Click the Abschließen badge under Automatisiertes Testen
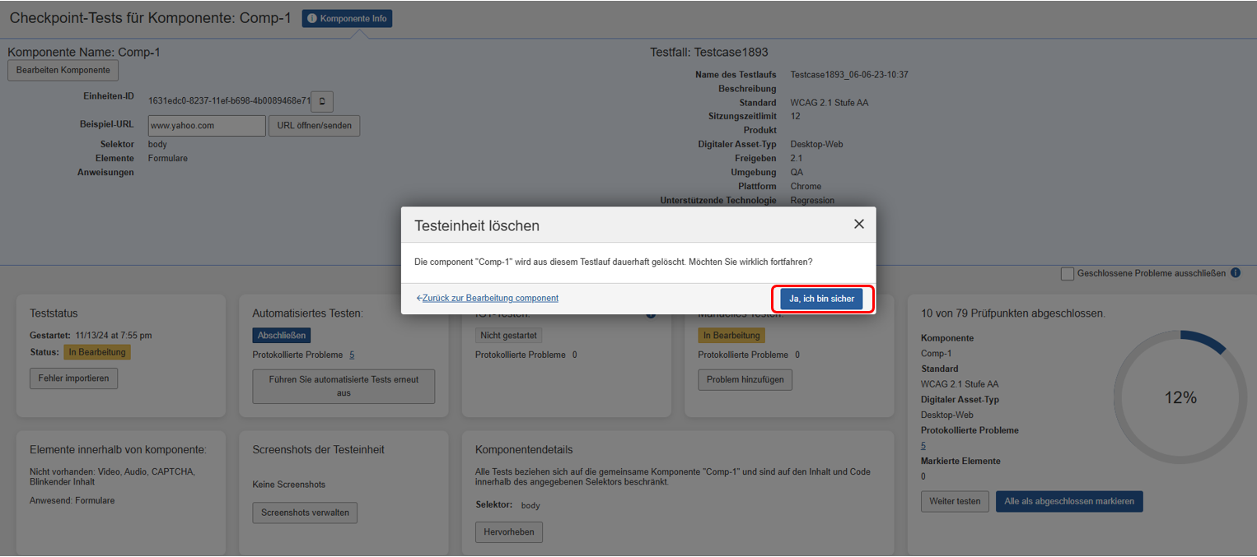Viewport: 1257px width, 557px height. 282,335
